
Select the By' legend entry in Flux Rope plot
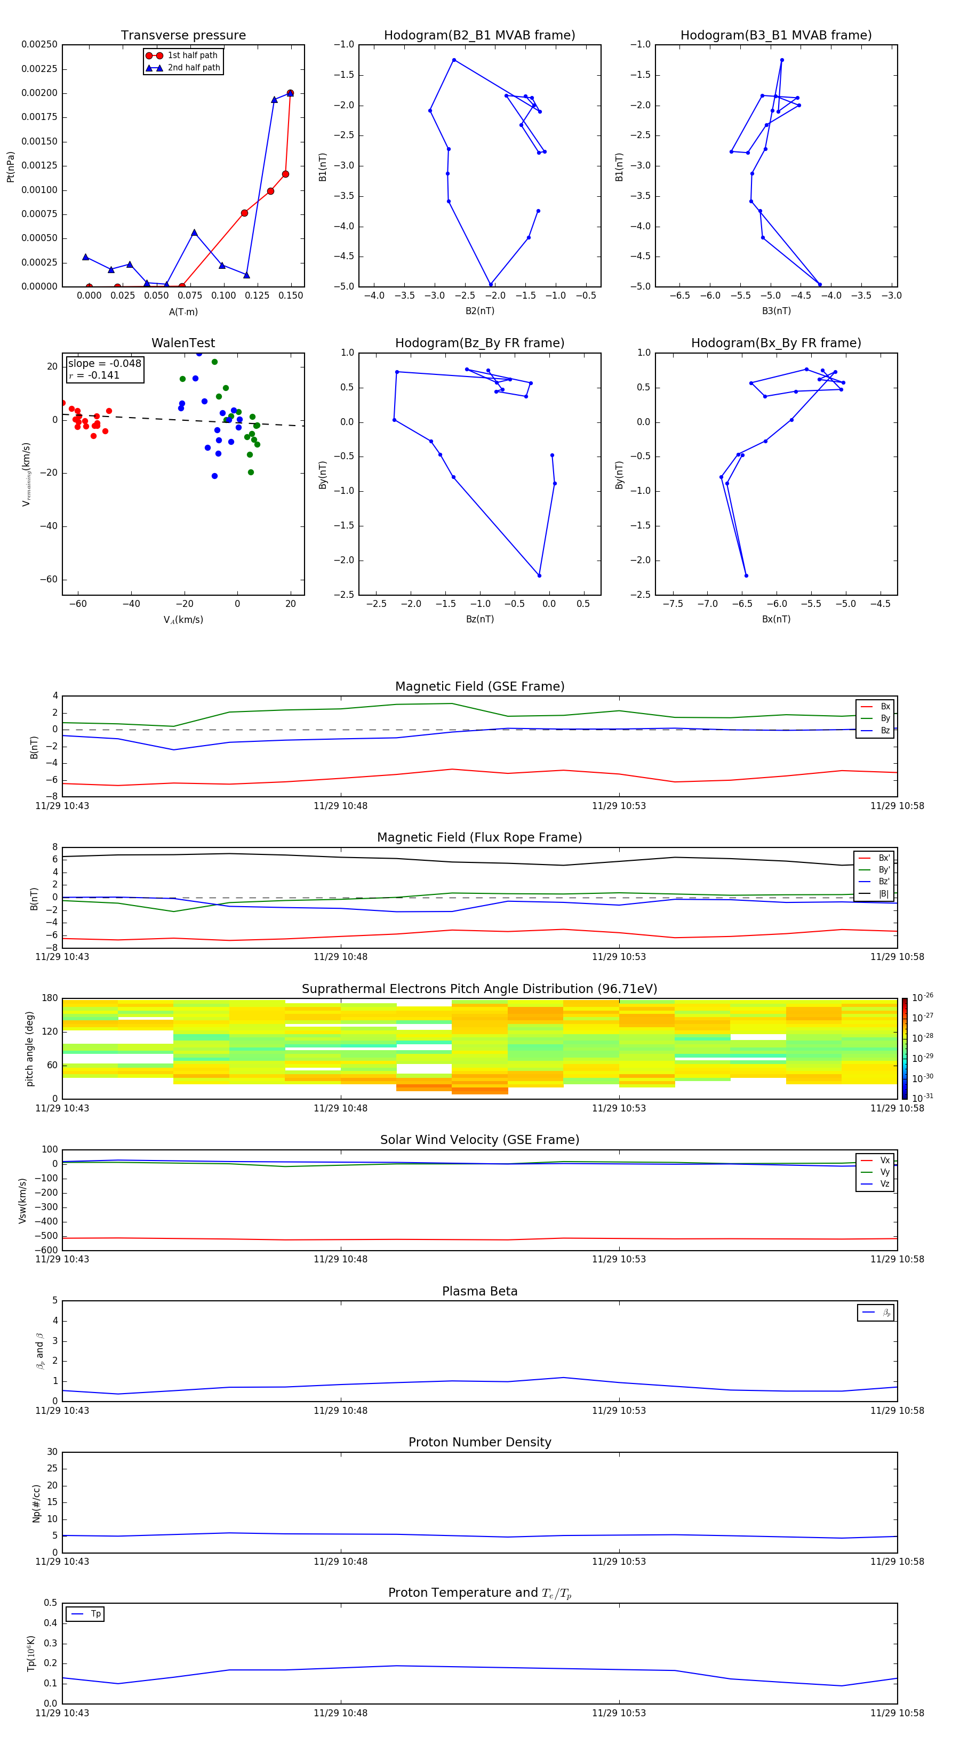(875, 870)
